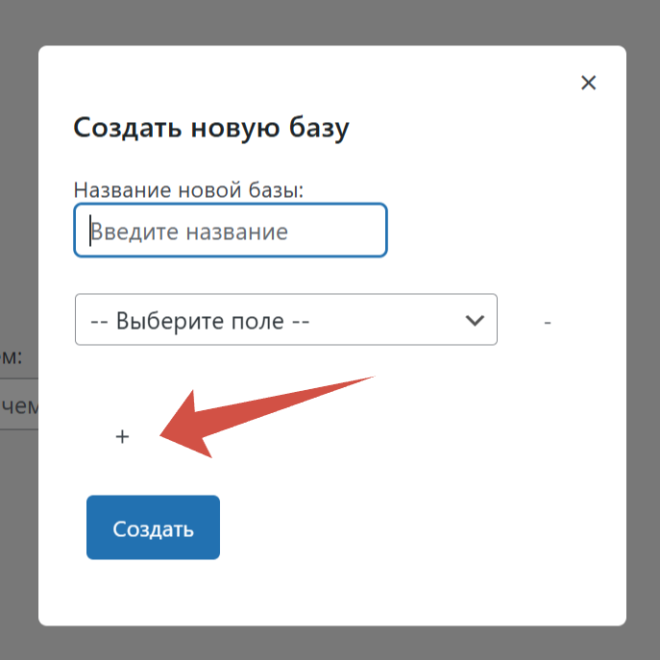Click the partially hidden background input field

point(19,406)
